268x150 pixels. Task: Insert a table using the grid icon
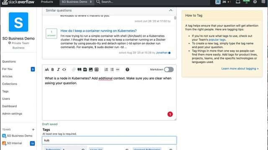click(x=97, y=70)
